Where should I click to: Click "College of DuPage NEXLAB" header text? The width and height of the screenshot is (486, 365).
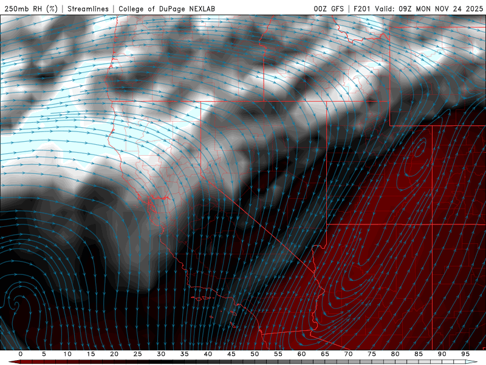point(166,9)
